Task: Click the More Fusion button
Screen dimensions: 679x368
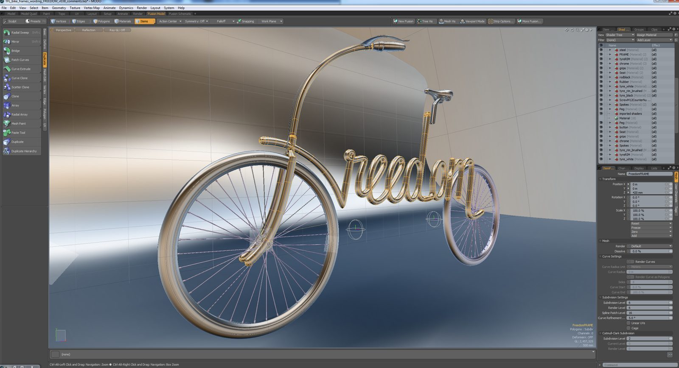Action: click(x=529, y=21)
